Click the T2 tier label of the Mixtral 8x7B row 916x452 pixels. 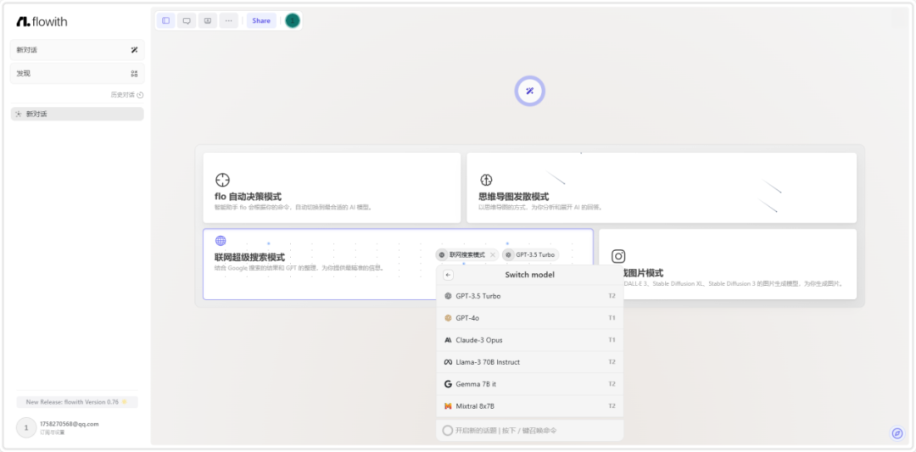pos(612,406)
